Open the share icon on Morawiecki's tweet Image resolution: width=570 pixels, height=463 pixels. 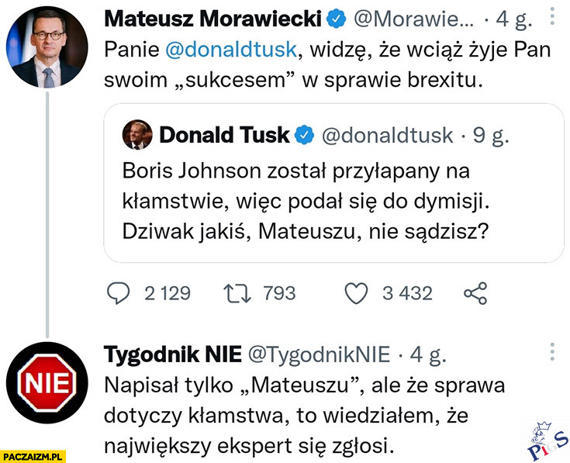474,292
